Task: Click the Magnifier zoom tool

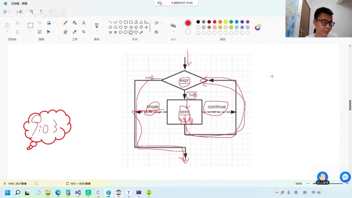Action: [84, 32]
